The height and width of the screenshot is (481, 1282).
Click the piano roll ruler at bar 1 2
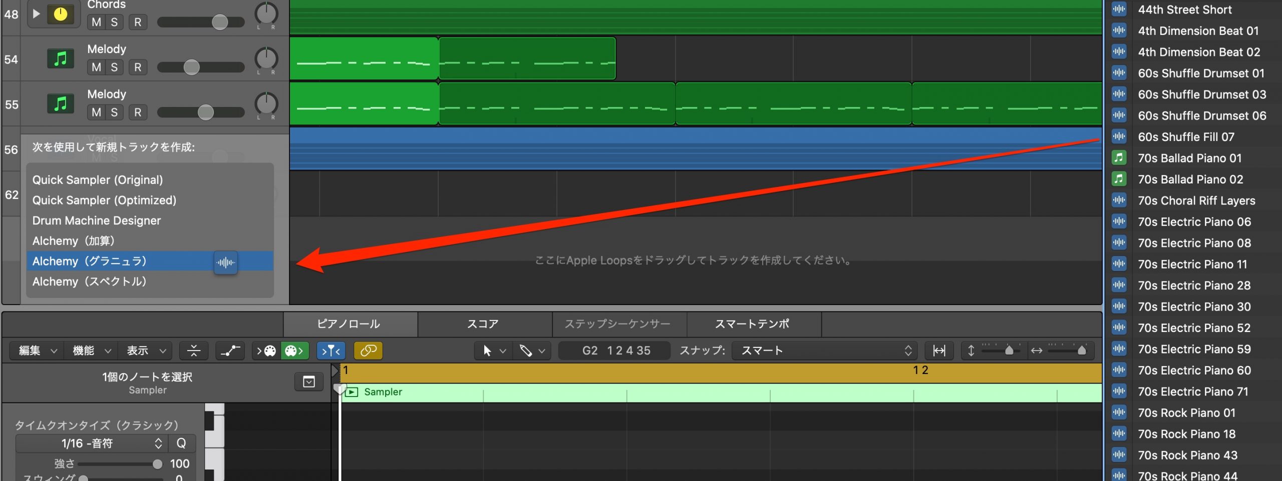coord(920,370)
